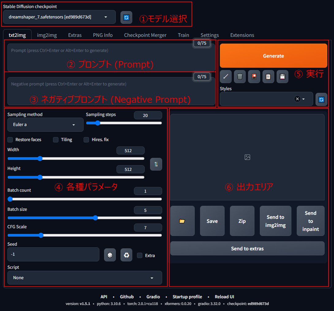This screenshot has width=334, height=311.
Task: Open the Sampling method dropdown
Action: pyautogui.click(x=45, y=125)
